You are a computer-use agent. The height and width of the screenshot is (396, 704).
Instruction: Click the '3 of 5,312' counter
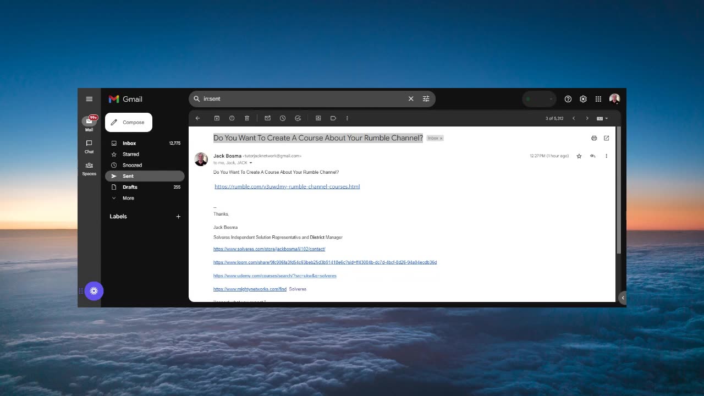554,118
